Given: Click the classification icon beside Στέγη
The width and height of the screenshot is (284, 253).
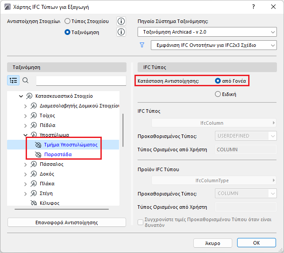Looking at the screenshot, I should pos(34,193).
